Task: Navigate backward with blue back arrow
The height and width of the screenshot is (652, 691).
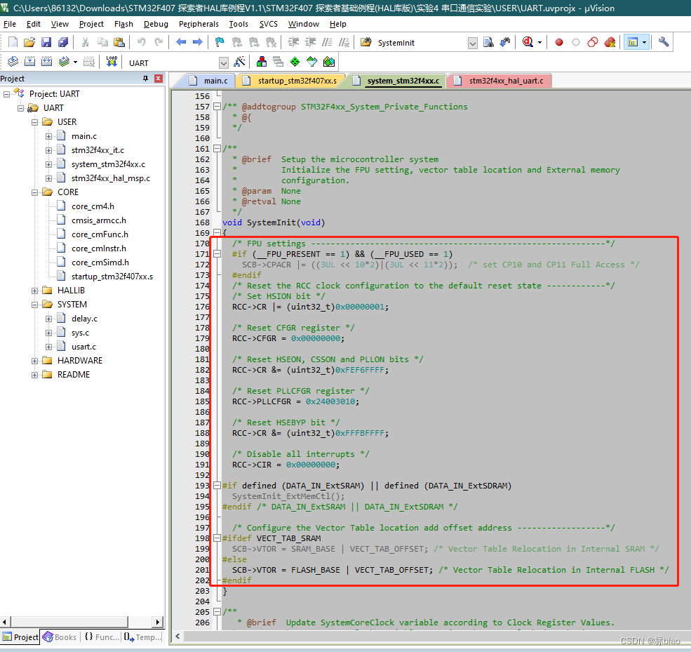Action: (x=180, y=42)
